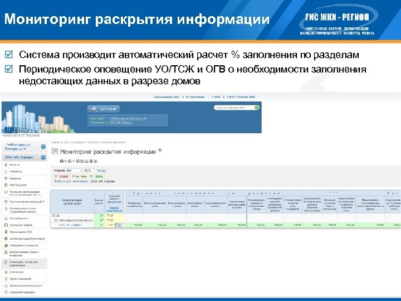Open the month period dropdown

coord(74,171)
